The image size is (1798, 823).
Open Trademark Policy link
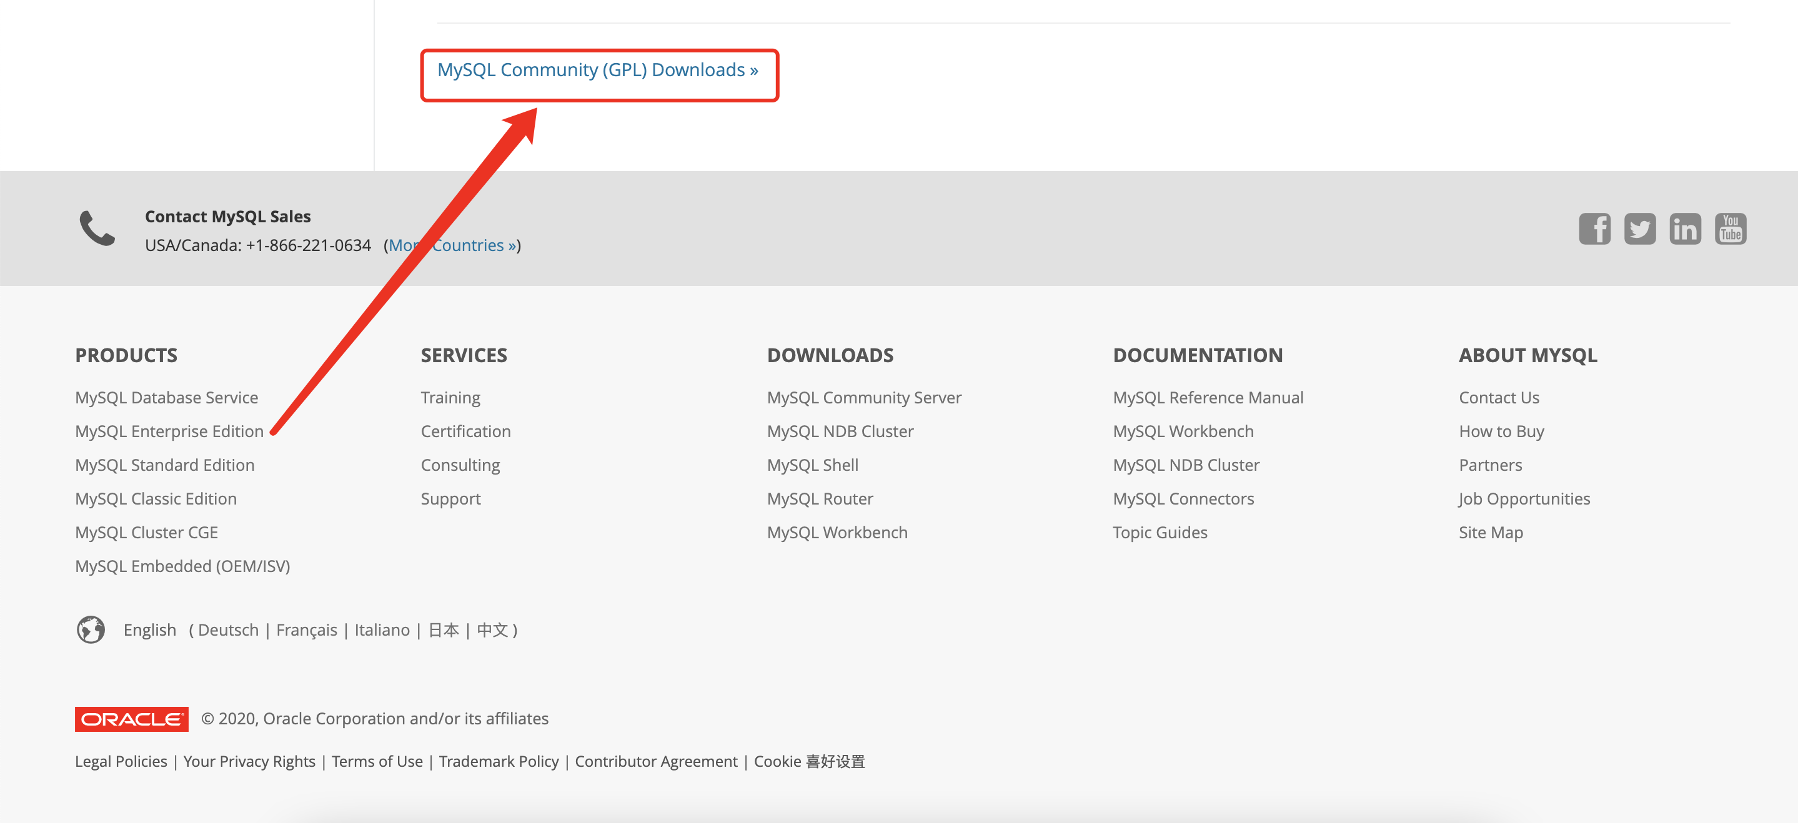(x=499, y=762)
